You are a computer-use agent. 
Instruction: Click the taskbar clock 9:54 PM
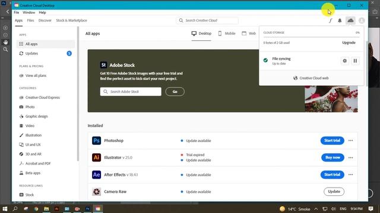pos(356,209)
